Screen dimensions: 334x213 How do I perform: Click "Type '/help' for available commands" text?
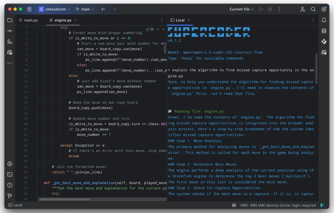(206, 58)
